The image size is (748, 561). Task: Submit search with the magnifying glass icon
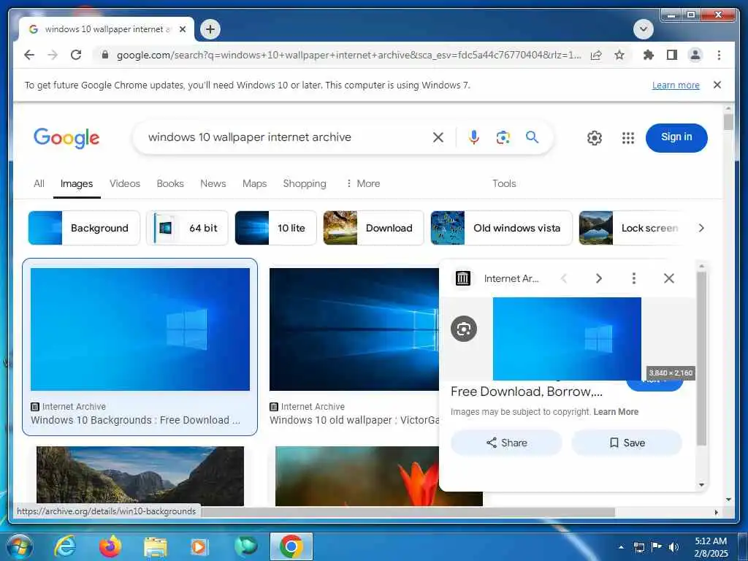click(x=532, y=137)
